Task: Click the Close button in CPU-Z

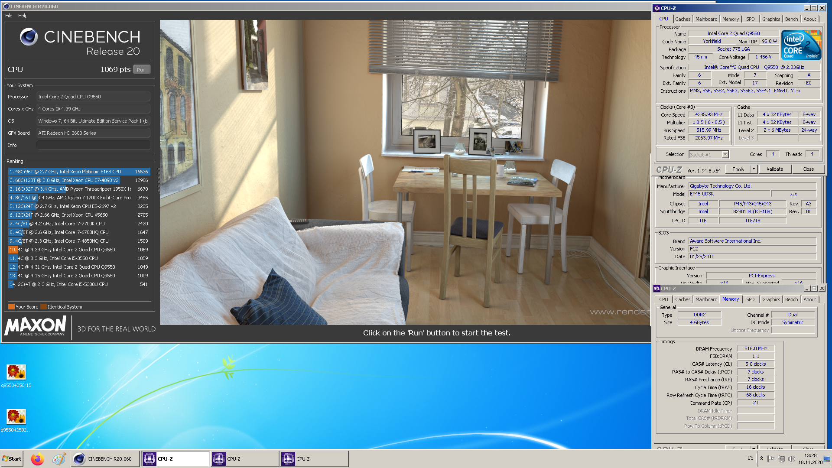Action: pyautogui.click(x=808, y=169)
